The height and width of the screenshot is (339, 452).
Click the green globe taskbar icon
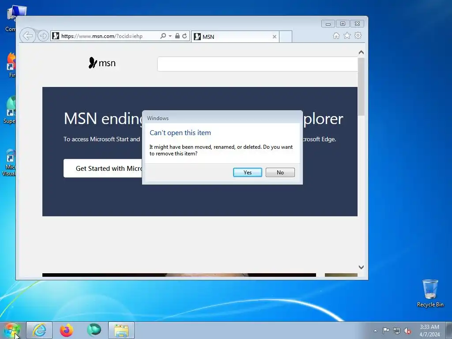94,330
